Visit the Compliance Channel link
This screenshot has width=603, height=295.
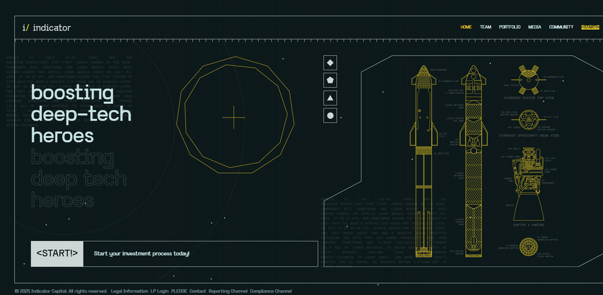point(270,291)
